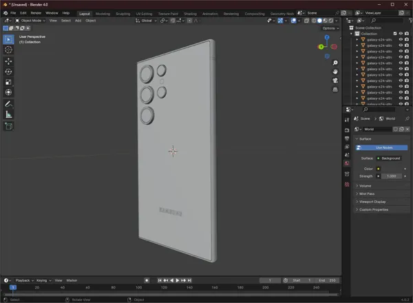The width and height of the screenshot is (413, 303).
Task: Switch to wireframe viewport shading
Action: pyautogui.click(x=314, y=21)
